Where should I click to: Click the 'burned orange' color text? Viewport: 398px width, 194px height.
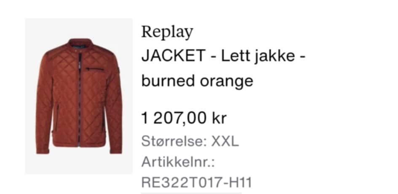pyautogui.click(x=197, y=81)
